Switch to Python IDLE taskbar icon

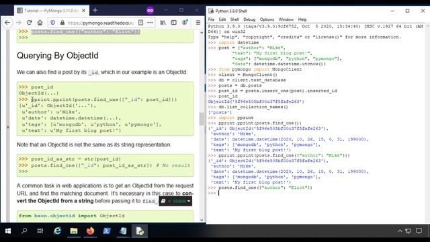139,231
